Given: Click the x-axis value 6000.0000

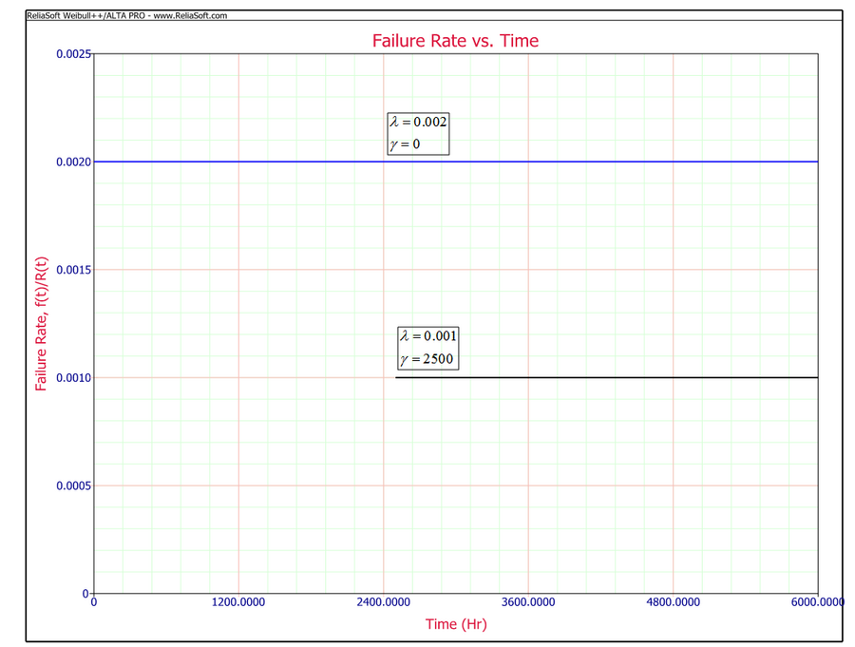Looking at the screenshot, I should coord(818,602).
